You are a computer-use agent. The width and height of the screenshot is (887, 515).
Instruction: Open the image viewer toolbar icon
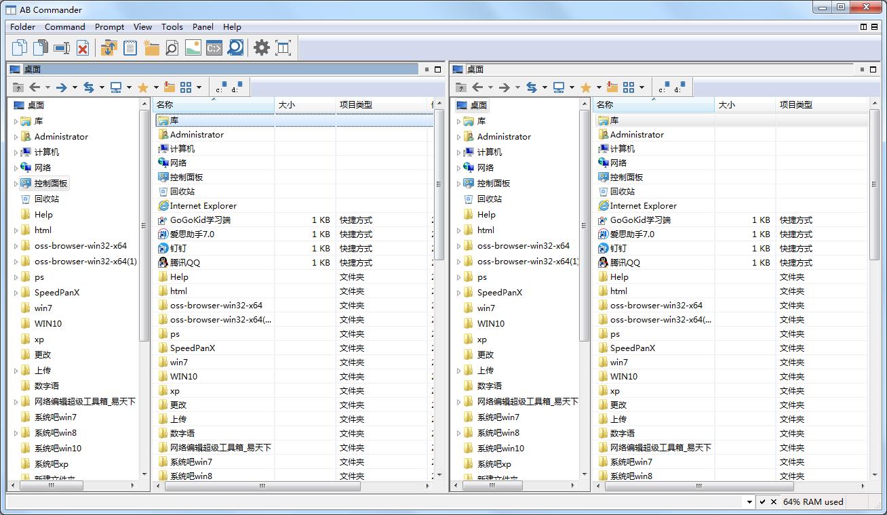193,47
